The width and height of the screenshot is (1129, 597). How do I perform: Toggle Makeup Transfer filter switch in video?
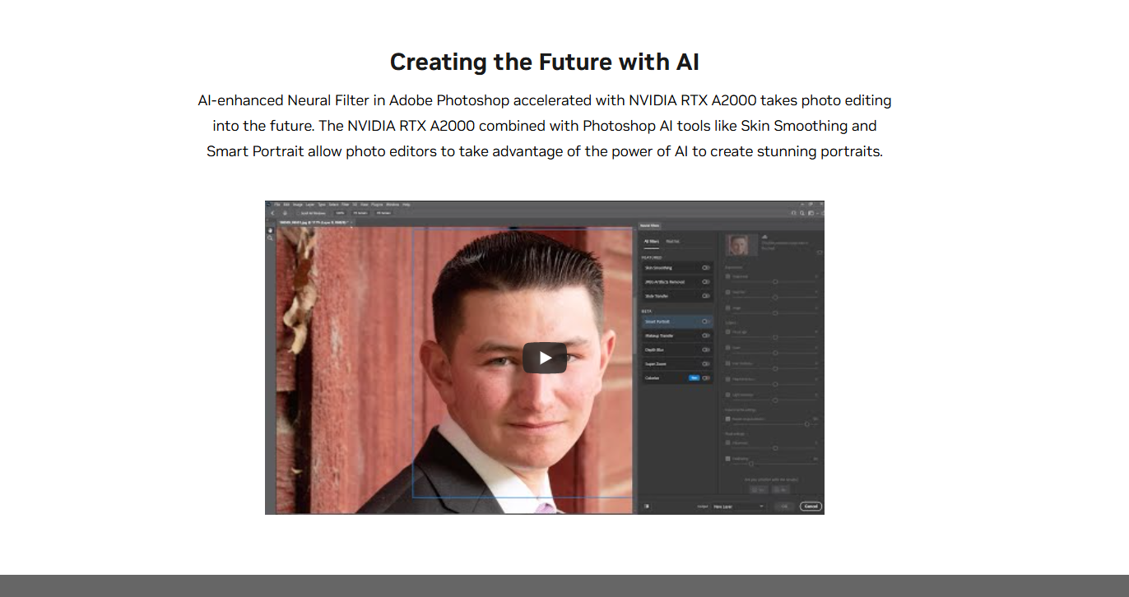(706, 336)
